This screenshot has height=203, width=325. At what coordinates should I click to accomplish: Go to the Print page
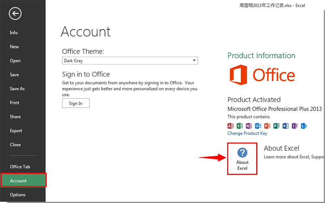coord(15,103)
